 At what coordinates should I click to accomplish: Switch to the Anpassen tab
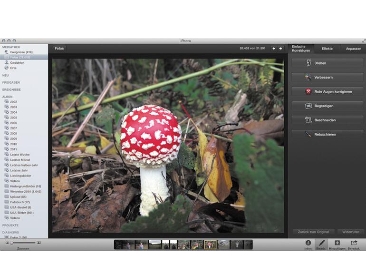353,49
